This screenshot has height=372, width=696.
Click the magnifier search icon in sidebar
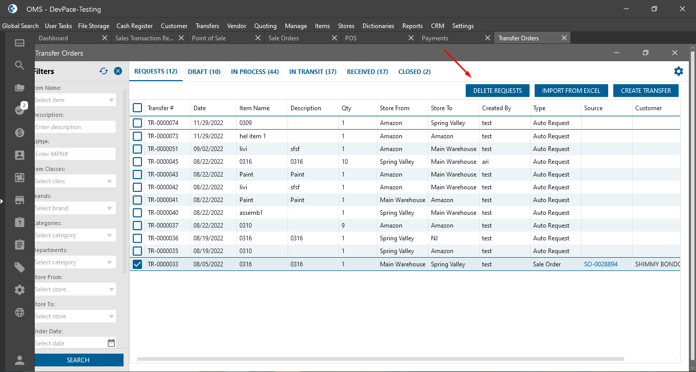coord(19,65)
